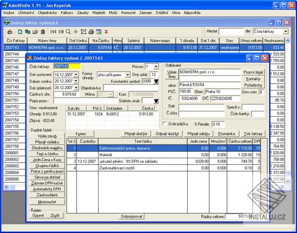Click the selection frame icon in toolbar
Viewport: 297px width, 233px height.
point(84,31)
